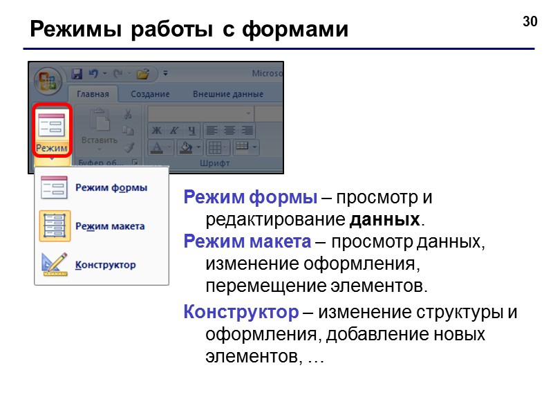Center align text
This screenshot has width=553, height=415.
point(229,131)
